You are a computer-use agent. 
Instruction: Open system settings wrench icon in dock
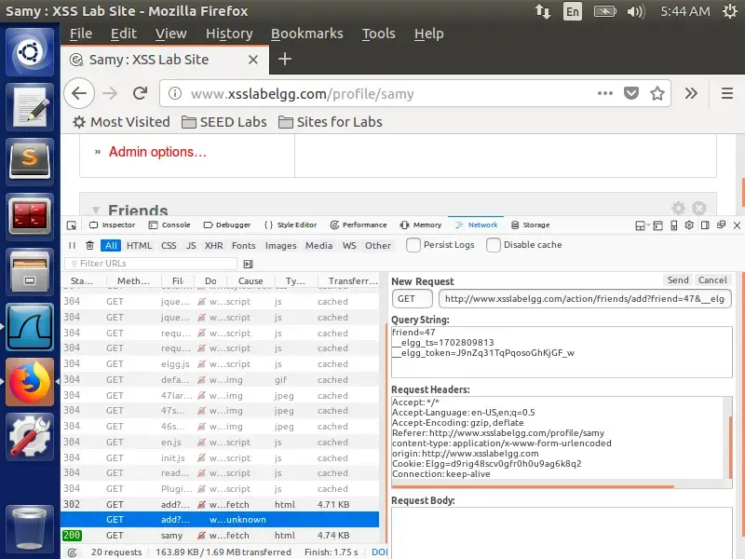point(30,437)
